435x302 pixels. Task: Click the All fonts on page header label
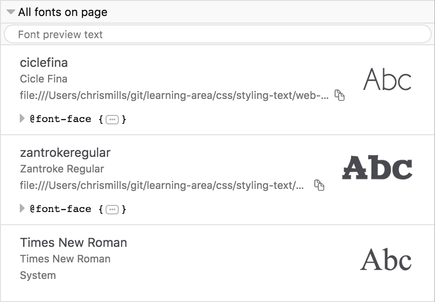[63, 12]
